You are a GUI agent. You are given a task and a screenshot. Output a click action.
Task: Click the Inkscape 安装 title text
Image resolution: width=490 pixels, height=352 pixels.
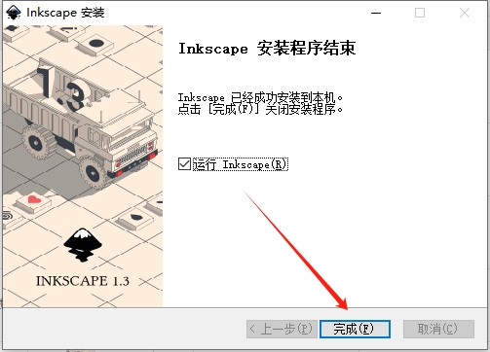coord(65,13)
